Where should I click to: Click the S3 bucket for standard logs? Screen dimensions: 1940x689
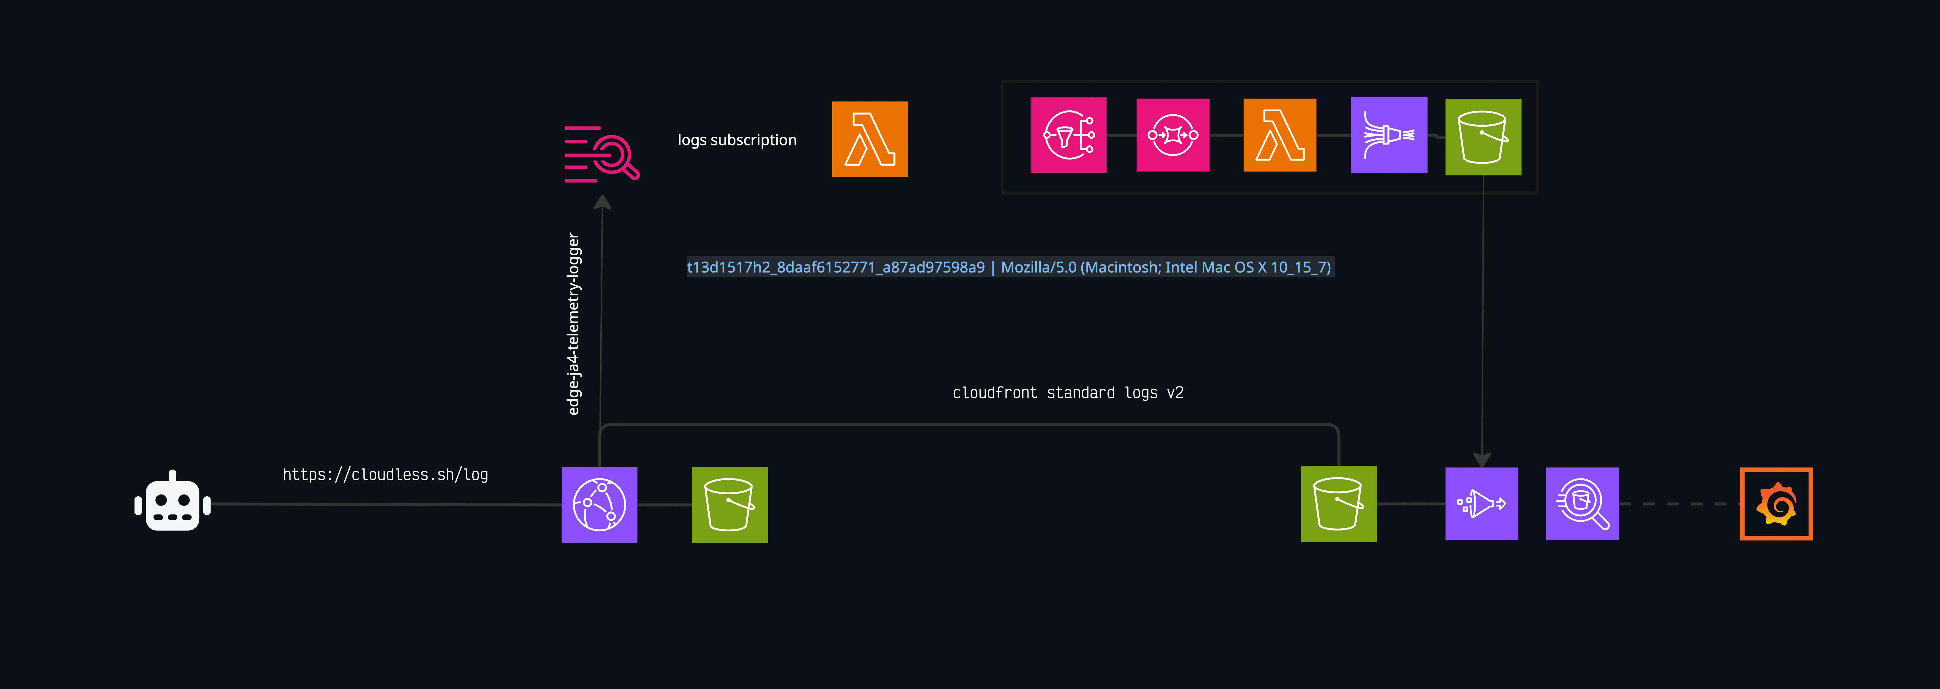(1339, 504)
